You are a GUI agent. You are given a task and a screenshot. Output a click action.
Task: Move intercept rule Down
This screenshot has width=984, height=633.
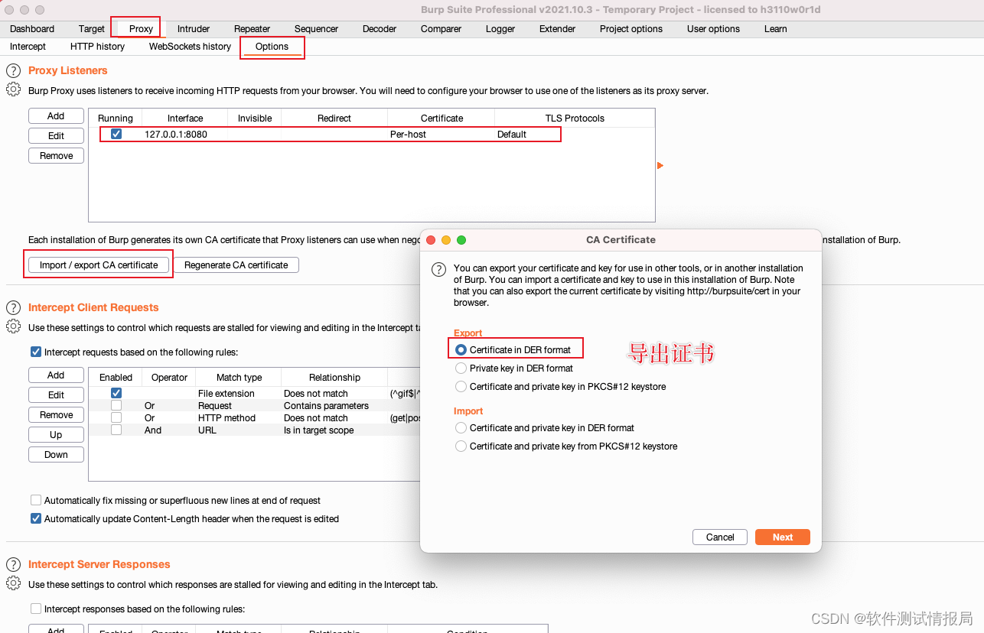[x=56, y=455]
